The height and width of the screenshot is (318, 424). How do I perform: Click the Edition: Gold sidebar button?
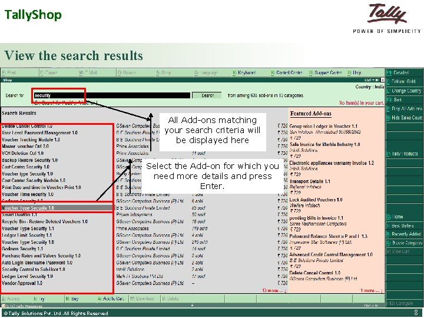coord(404,82)
